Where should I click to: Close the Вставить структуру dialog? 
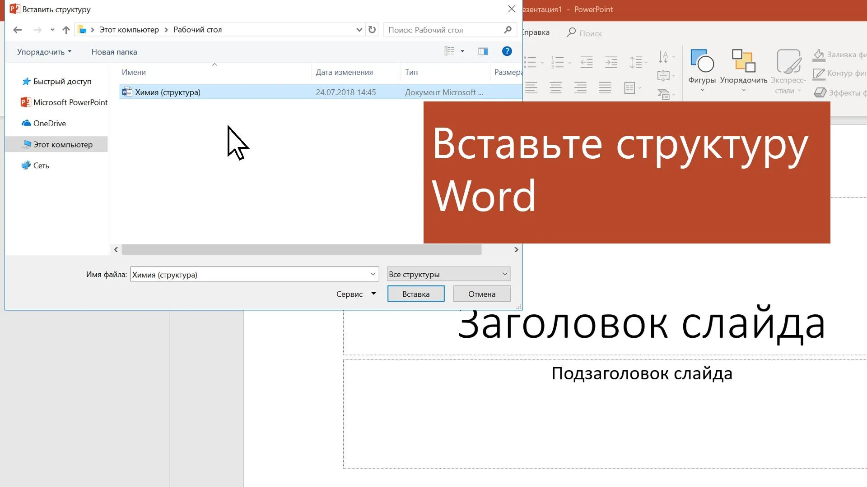pyautogui.click(x=512, y=9)
